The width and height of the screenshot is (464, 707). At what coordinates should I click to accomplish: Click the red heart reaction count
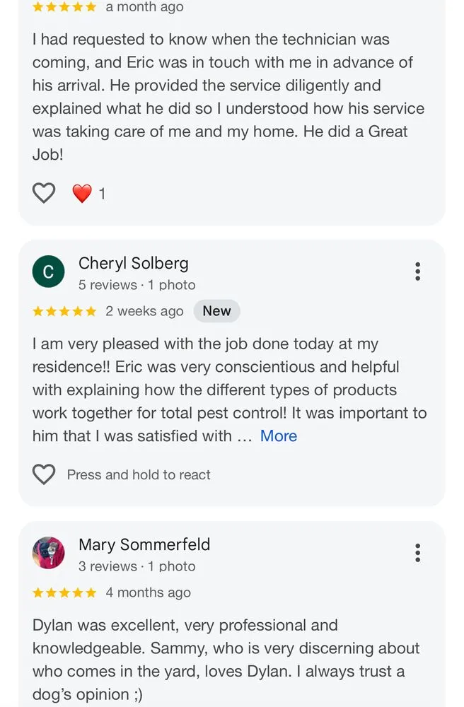tap(89, 193)
